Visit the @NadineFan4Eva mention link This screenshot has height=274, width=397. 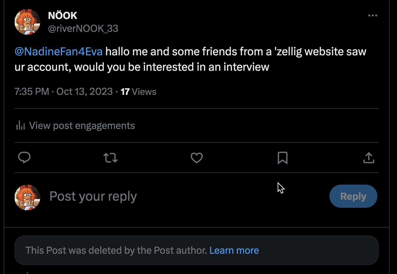coord(59,51)
